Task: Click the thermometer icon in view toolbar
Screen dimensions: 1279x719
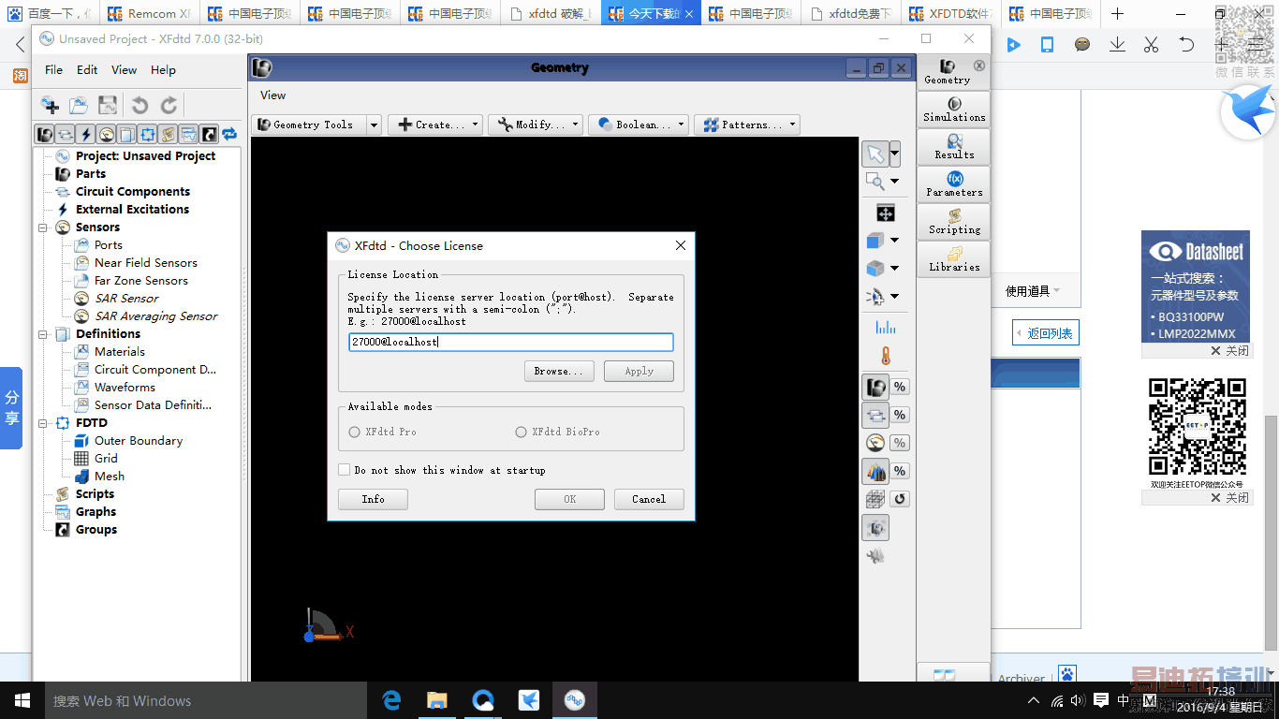Action: coord(886,356)
